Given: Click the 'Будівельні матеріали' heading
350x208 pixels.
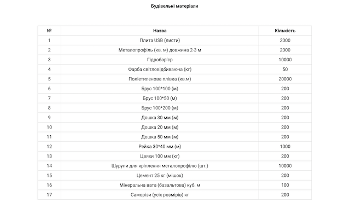Looking at the screenshot, I should point(174,6).
